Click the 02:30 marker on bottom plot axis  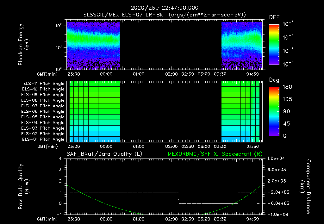coord(188,219)
